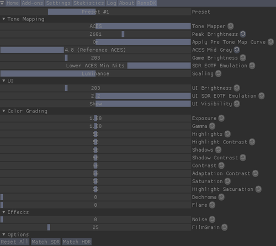The height and width of the screenshot is (246, 276).
Task: Reset Contrast value
Action: (x=221, y=165)
